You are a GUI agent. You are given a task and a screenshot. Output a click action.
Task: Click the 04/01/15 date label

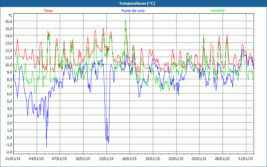[x=36, y=159]
